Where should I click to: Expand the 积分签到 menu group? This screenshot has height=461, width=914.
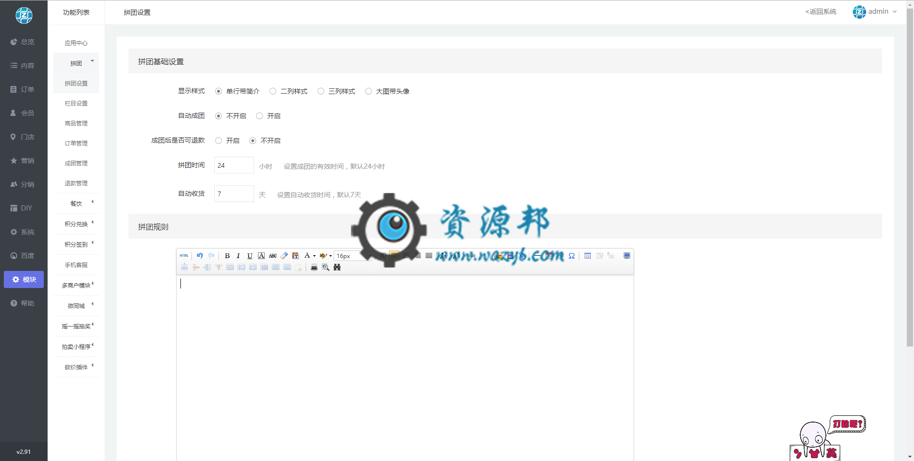pos(76,244)
